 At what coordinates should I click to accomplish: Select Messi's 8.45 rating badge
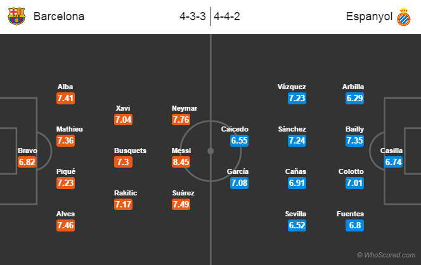pos(181,162)
